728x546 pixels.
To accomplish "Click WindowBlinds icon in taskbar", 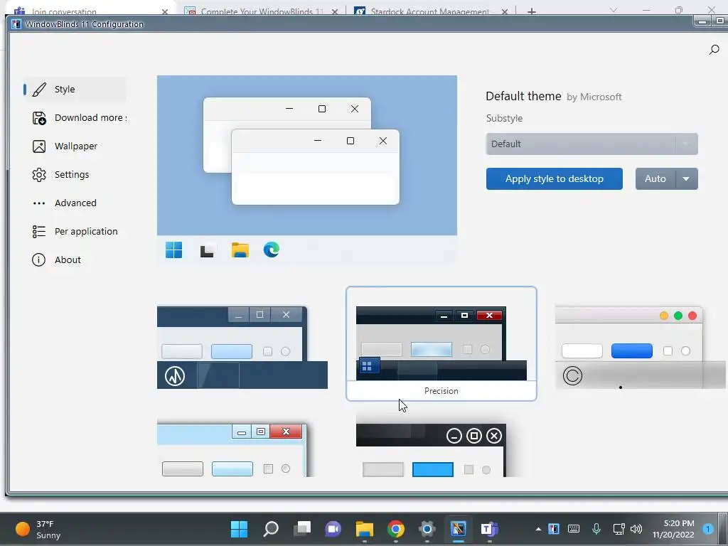I will [x=459, y=529].
